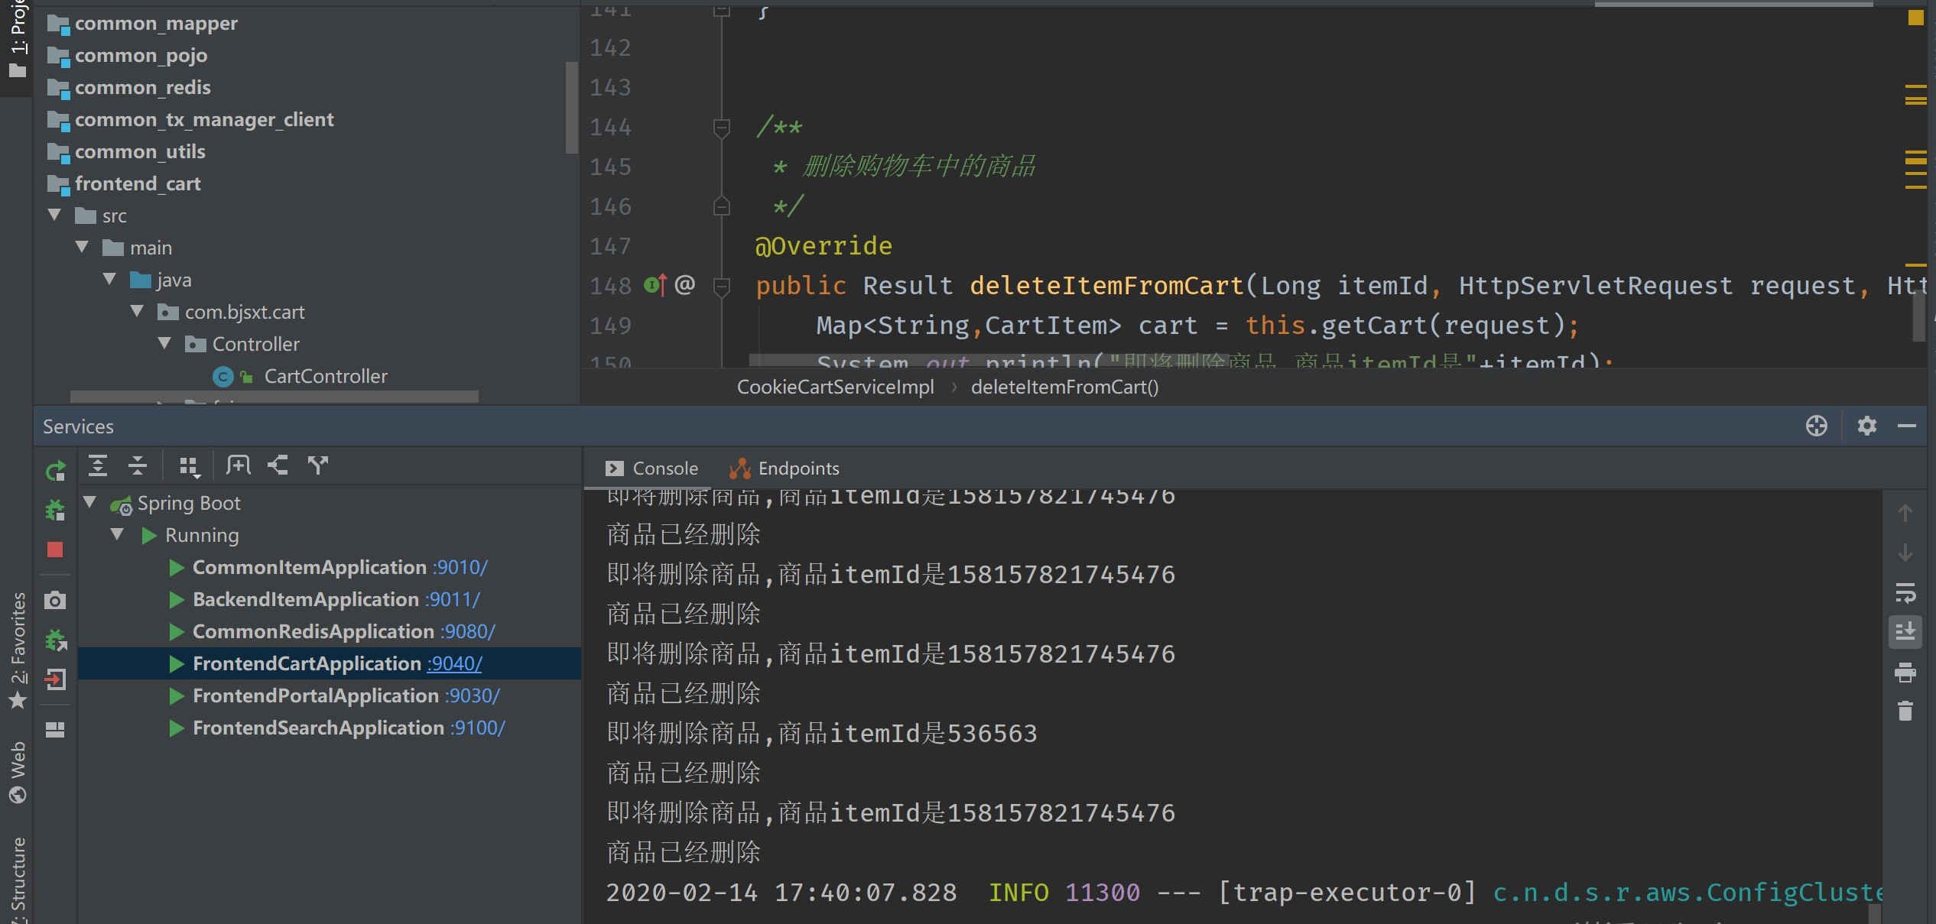Open Services panel settings gear
The height and width of the screenshot is (924, 1936).
click(x=1866, y=426)
